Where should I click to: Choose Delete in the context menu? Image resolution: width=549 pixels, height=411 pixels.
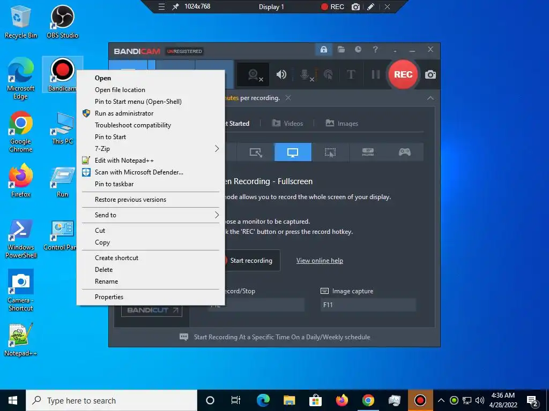[x=151, y=270]
